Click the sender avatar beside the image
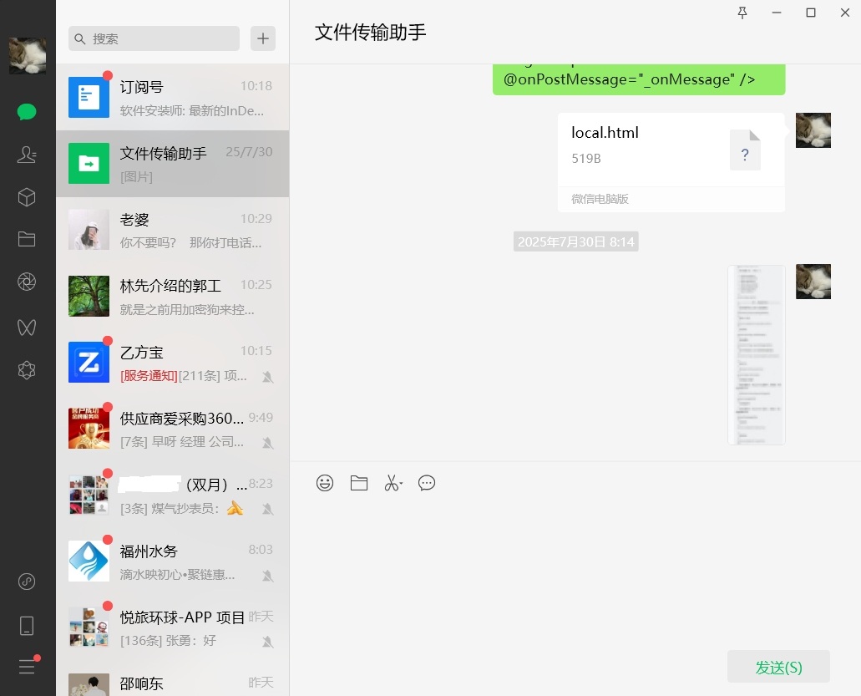 [x=813, y=282]
